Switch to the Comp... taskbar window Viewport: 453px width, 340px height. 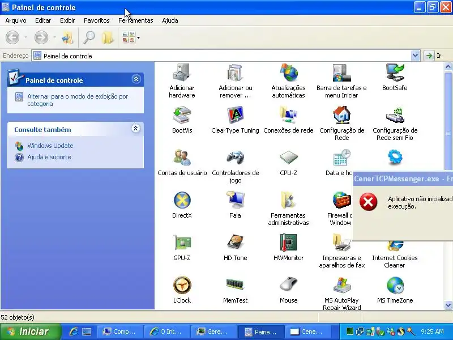(x=120, y=331)
